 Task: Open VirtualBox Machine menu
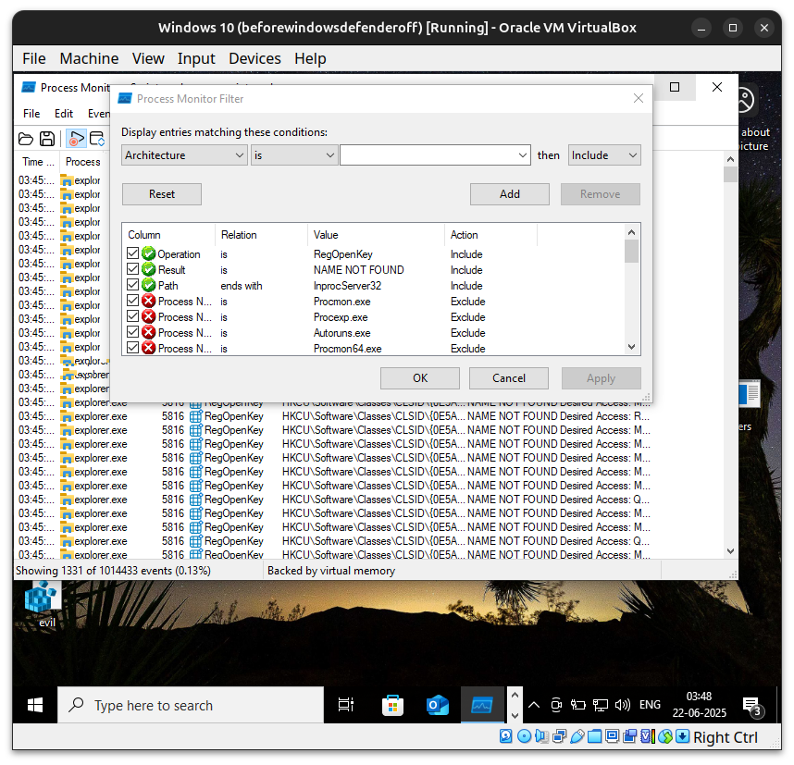pos(89,58)
